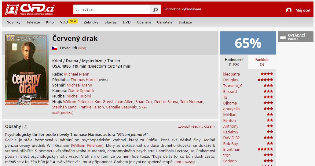315x166 pixels.
Task: Click the Czech flag icon next to Lovec lidí
Action: [55, 48]
